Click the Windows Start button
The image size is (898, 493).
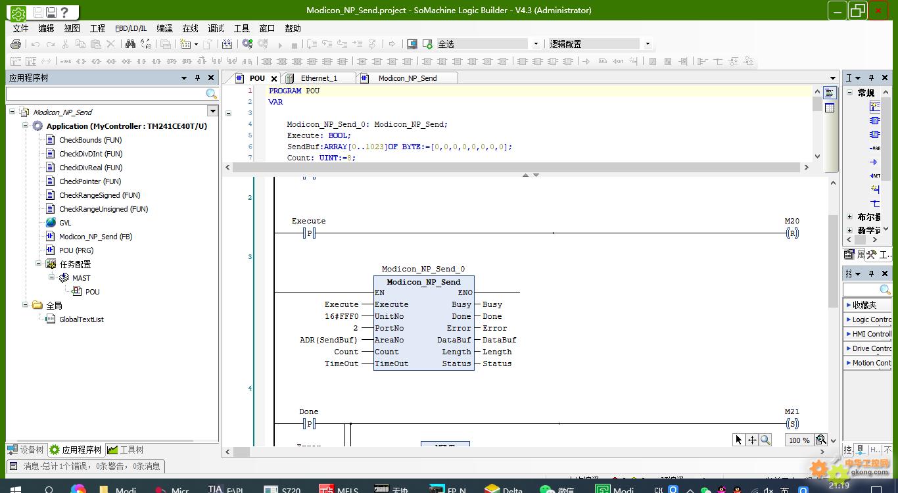(x=16, y=489)
